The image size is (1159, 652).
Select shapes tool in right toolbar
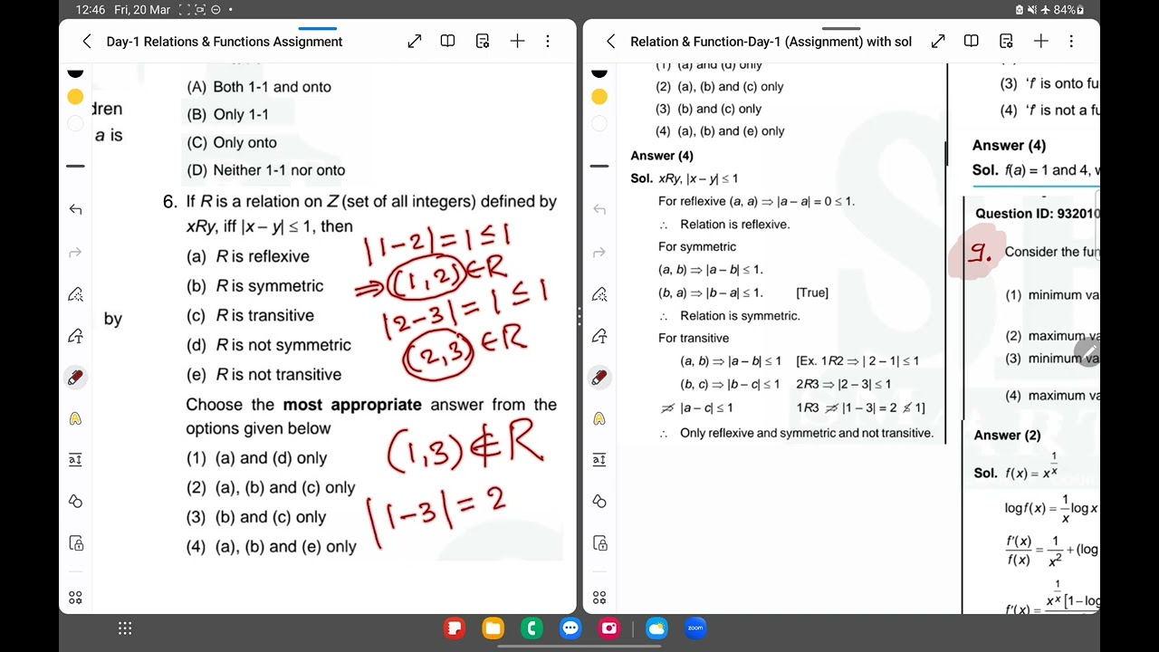click(x=599, y=502)
